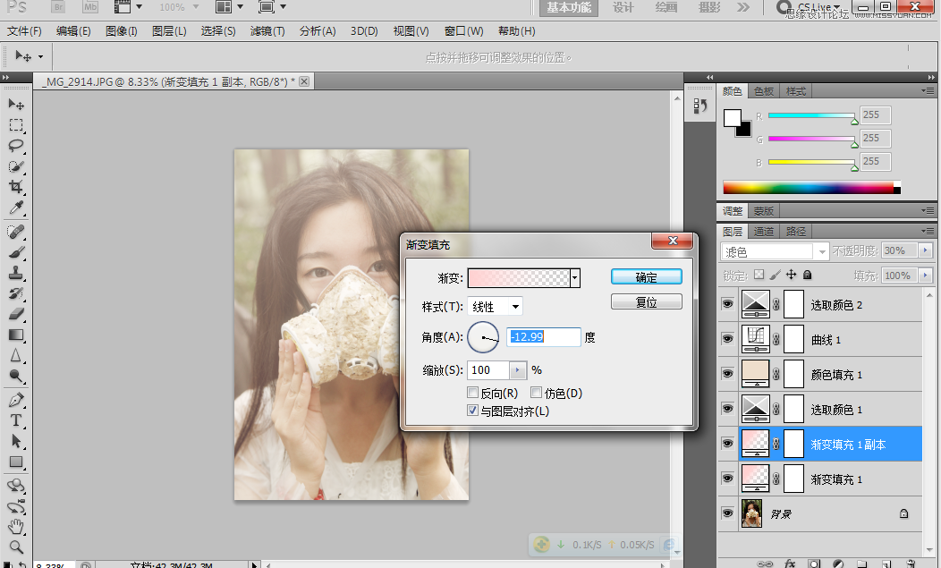
Task: Click the 复位 reset button
Action: (647, 301)
